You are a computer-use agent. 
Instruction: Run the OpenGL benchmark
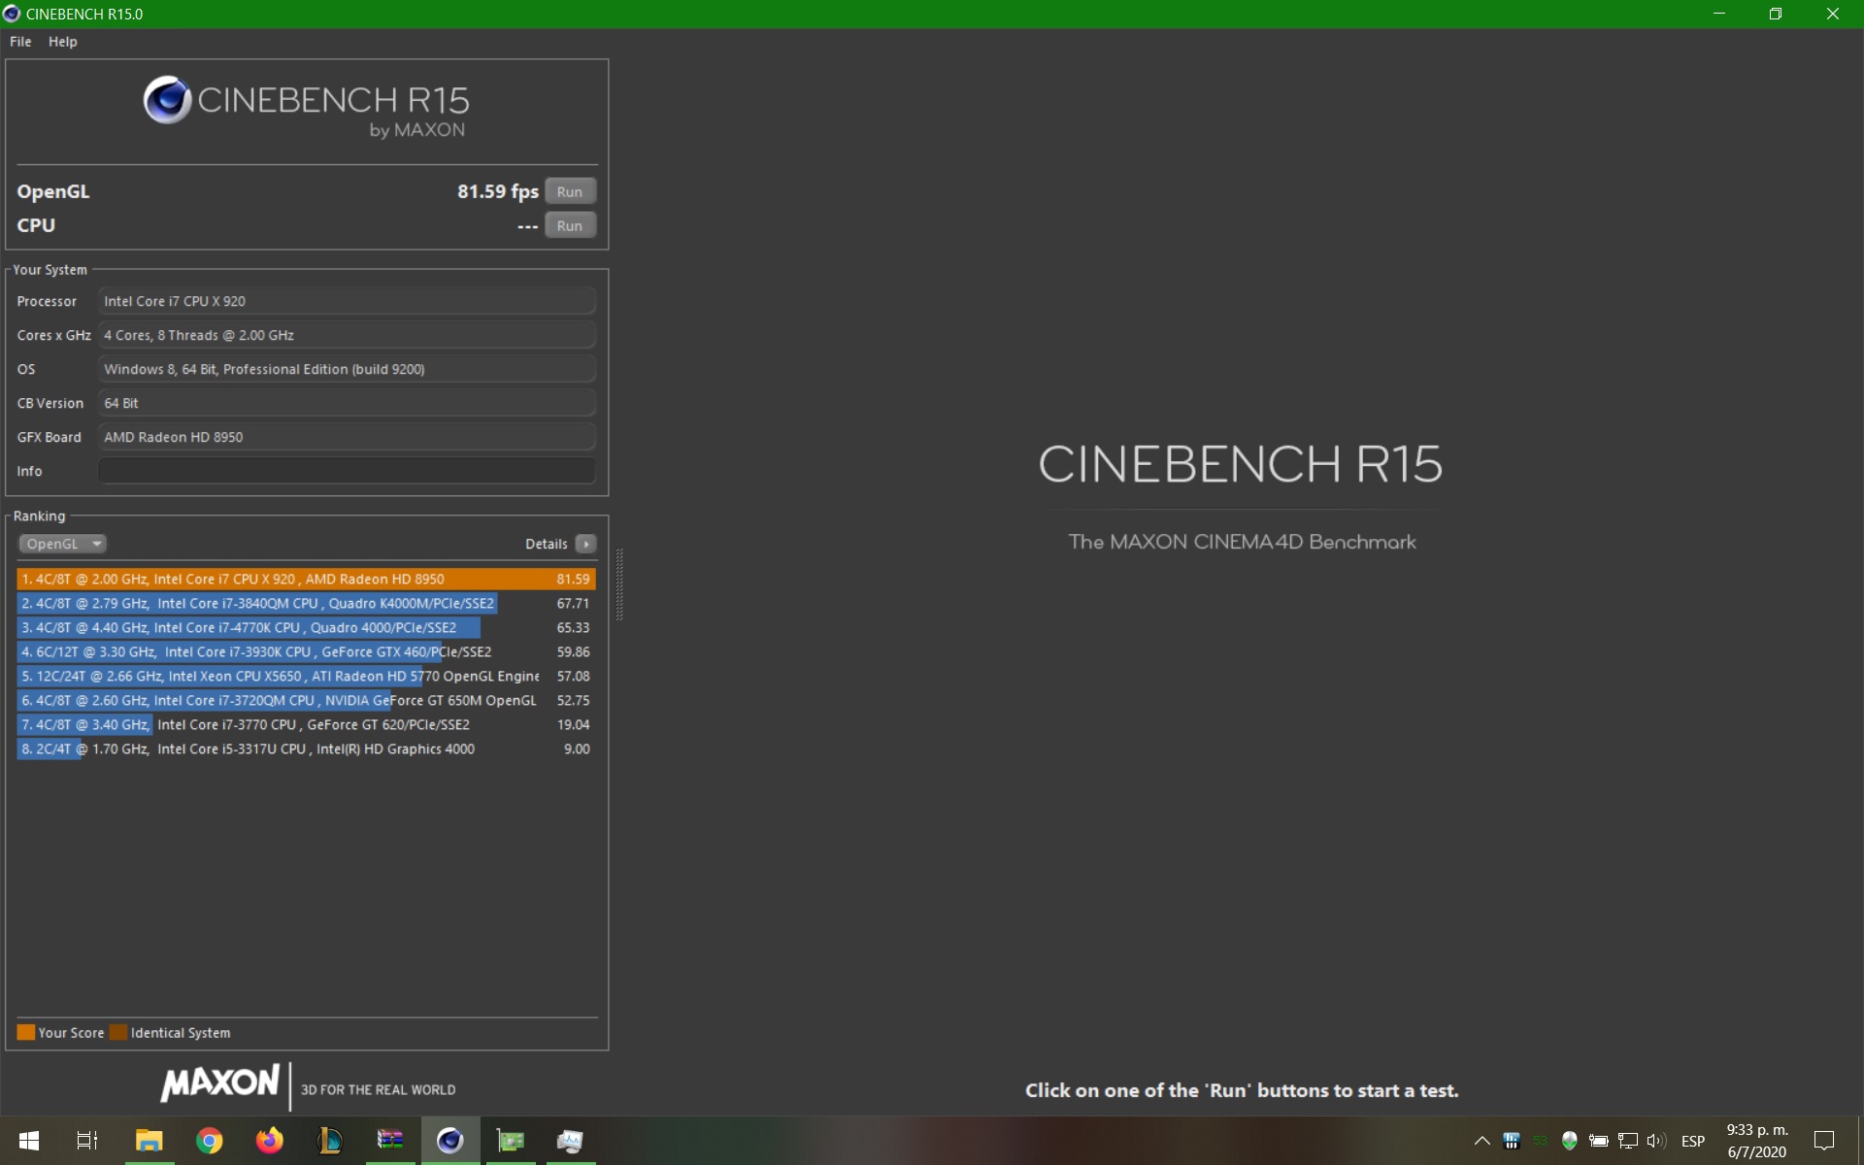tap(570, 191)
